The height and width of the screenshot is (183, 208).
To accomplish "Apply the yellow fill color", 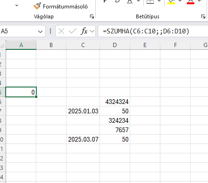I will click(x=171, y=2).
